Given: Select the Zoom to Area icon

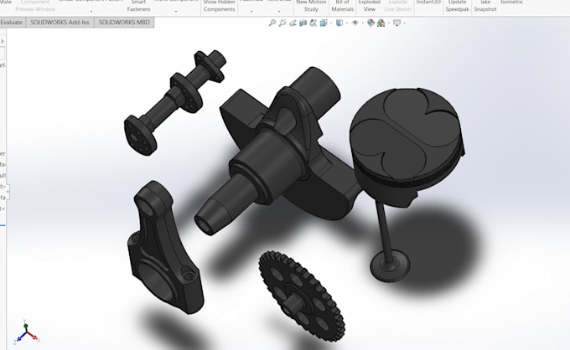Looking at the screenshot, I should [x=282, y=23].
